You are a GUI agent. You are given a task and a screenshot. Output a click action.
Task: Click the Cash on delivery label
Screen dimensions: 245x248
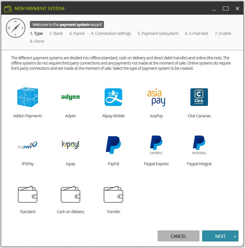71,212
